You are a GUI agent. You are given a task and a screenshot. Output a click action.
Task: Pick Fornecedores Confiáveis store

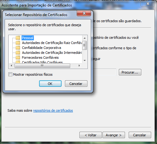click(x=40, y=58)
